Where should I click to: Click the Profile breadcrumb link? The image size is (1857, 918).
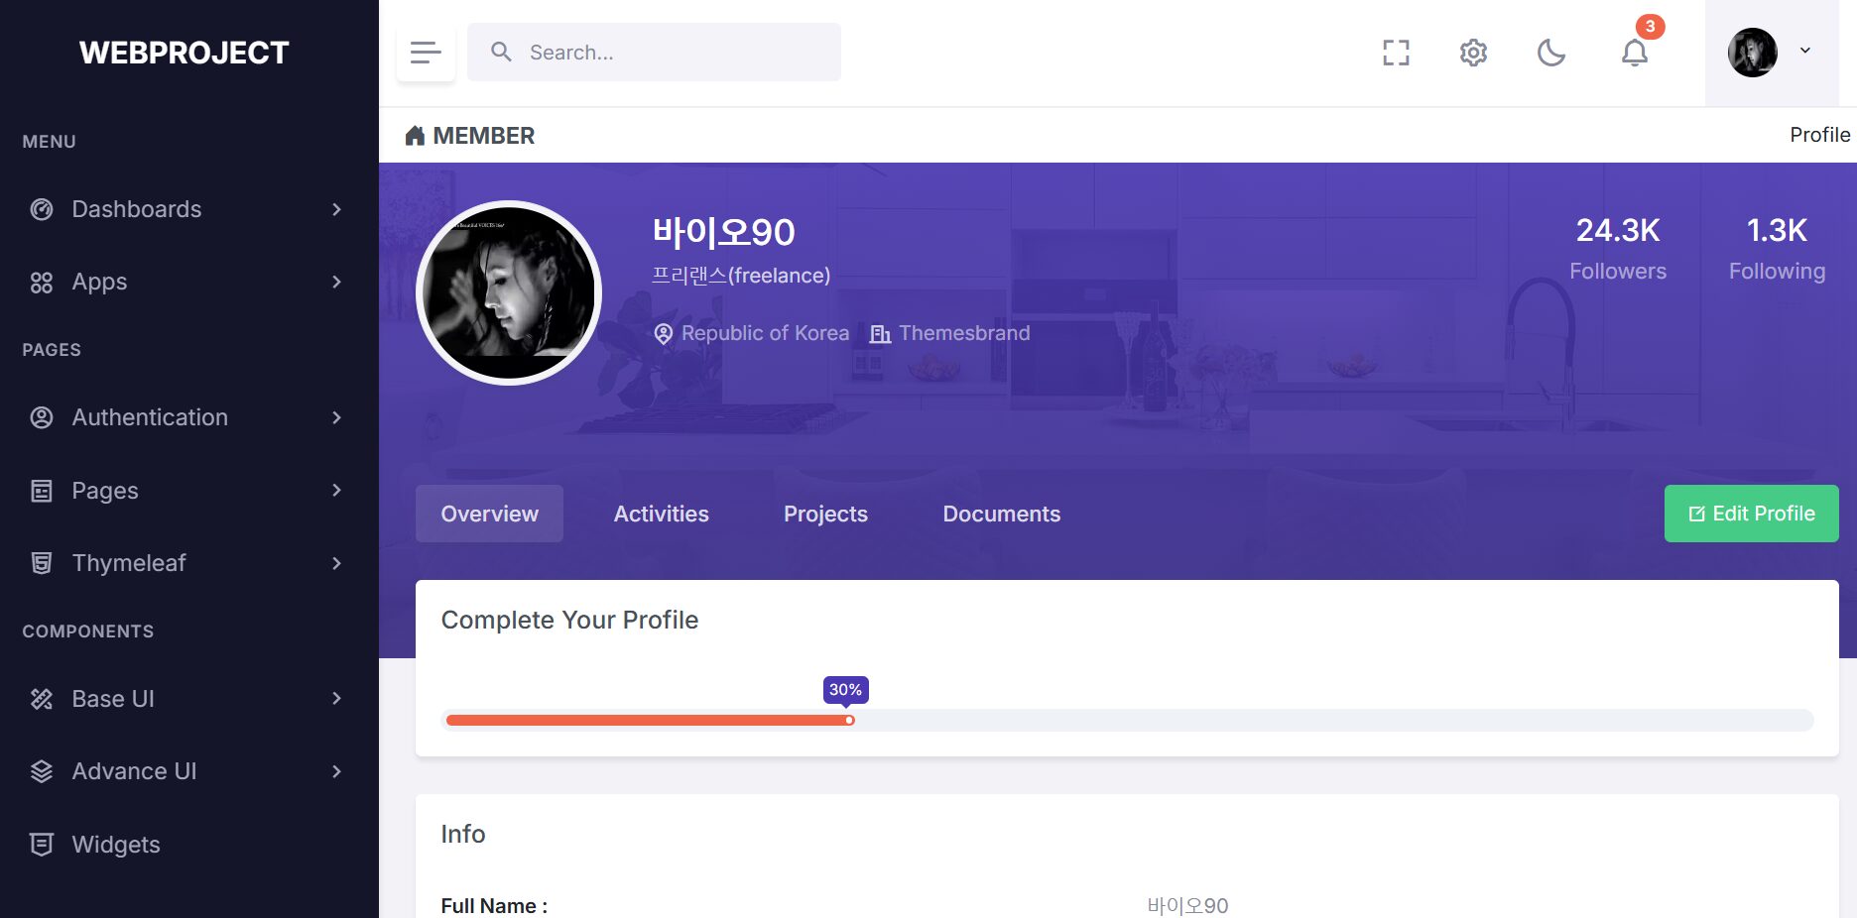tap(1819, 135)
